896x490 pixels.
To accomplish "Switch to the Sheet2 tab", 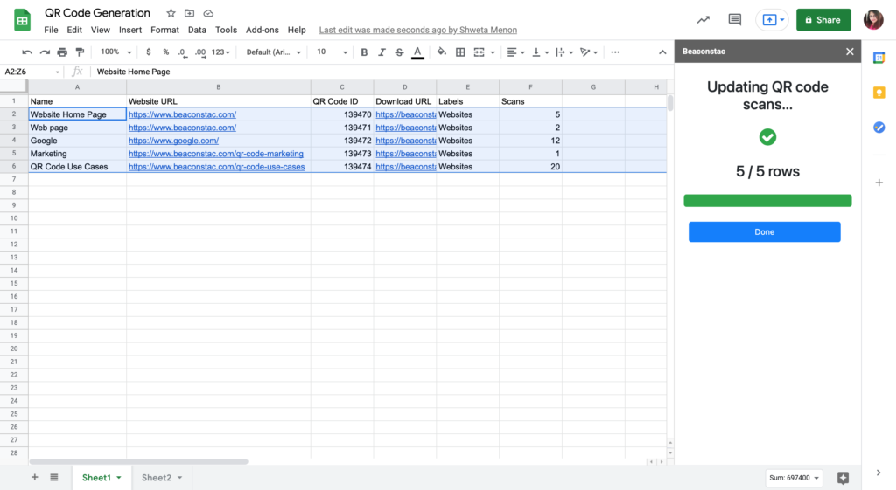I will pyautogui.click(x=161, y=478).
